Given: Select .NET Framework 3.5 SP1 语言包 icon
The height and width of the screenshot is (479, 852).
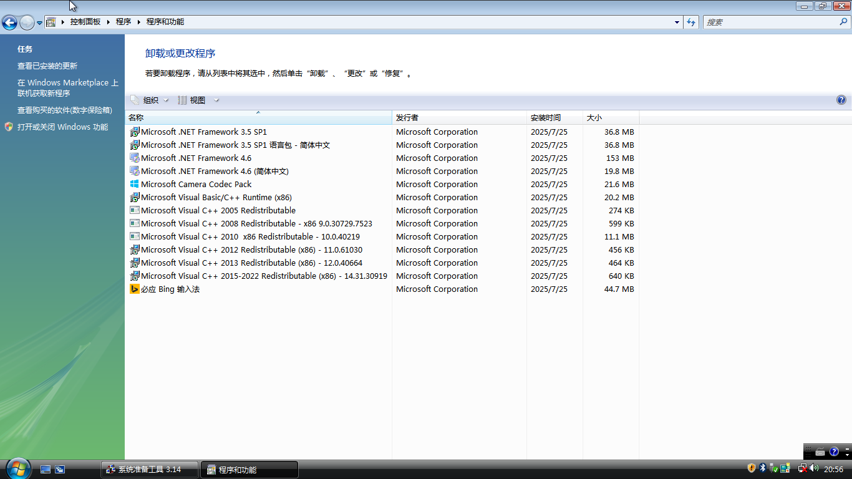Looking at the screenshot, I should click(134, 145).
